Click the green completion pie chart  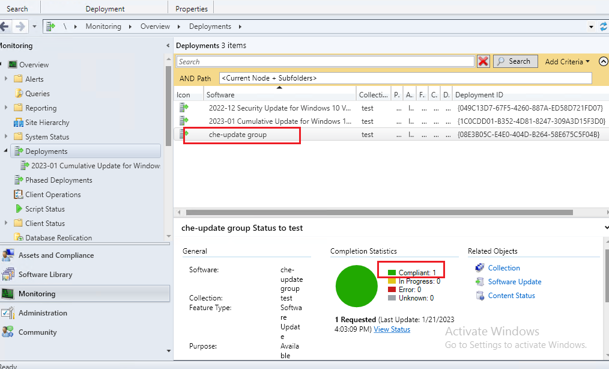(x=357, y=286)
